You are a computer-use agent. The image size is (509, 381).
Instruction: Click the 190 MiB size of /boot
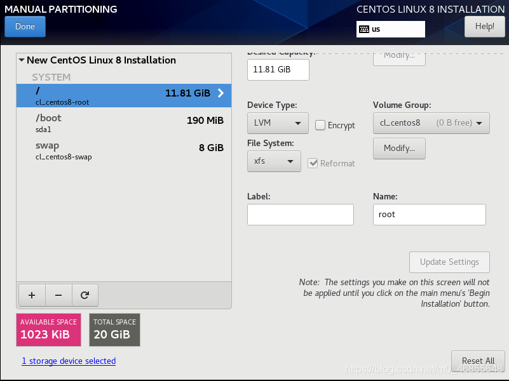pos(205,121)
